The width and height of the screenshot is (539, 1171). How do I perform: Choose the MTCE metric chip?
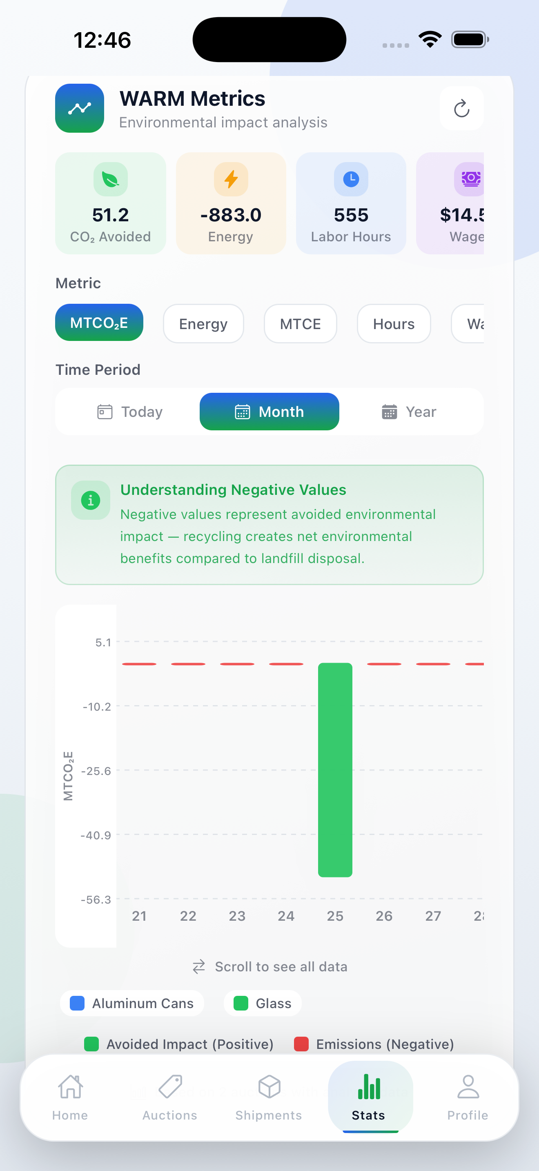point(301,324)
